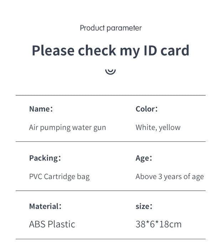Click 'Air pumping water gun' text
Screen dimensions: 221x252
click(67, 128)
